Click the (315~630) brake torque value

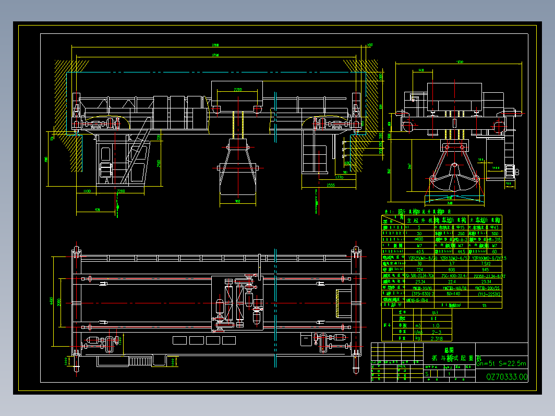pyautogui.click(x=421, y=293)
